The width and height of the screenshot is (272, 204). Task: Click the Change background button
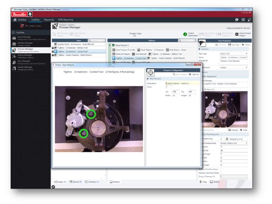[233, 130]
